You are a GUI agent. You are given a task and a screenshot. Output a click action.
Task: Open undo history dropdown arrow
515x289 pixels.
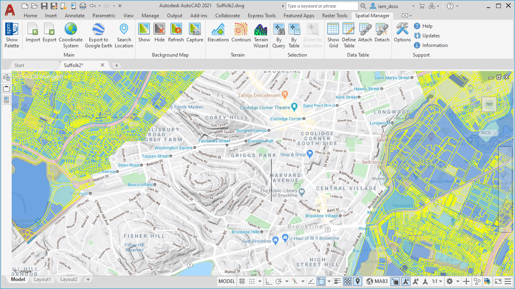click(99, 6)
